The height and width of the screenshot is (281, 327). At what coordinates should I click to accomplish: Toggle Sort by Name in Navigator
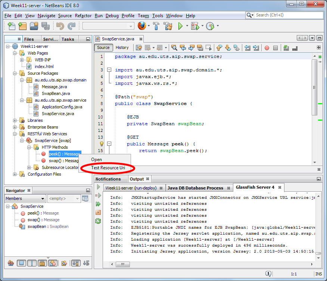pos(75,263)
